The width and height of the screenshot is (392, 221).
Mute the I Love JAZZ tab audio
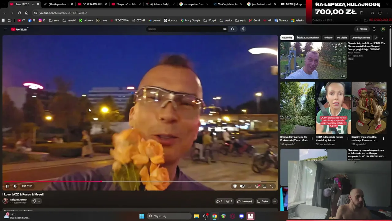tap(33, 4)
